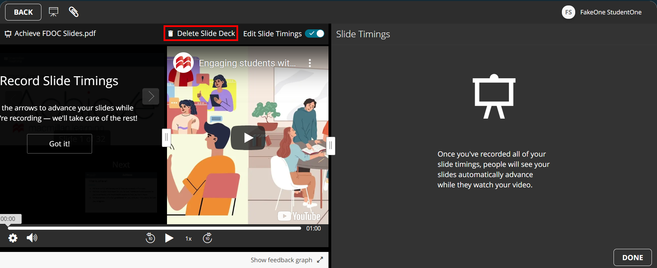Disable the Edit Slide Timings toggle
The image size is (657, 268).
pyautogui.click(x=315, y=33)
